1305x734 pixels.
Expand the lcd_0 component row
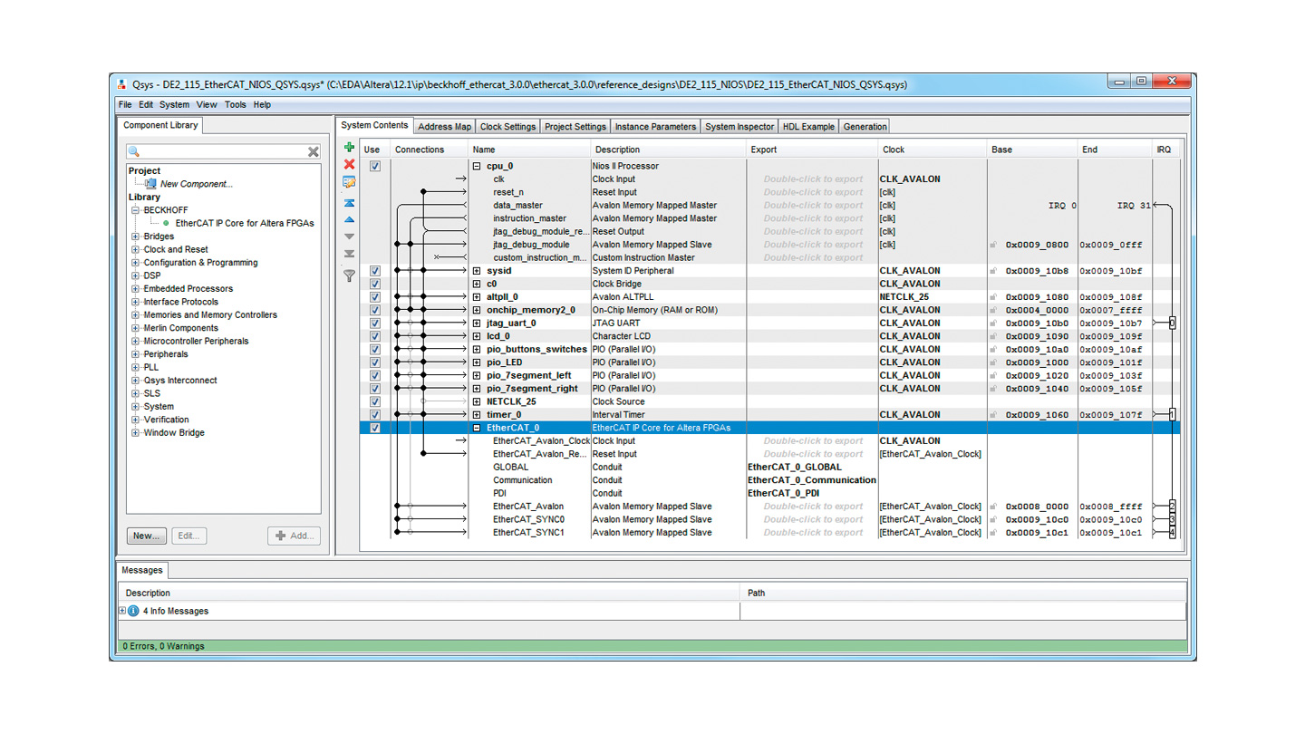pos(477,336)
